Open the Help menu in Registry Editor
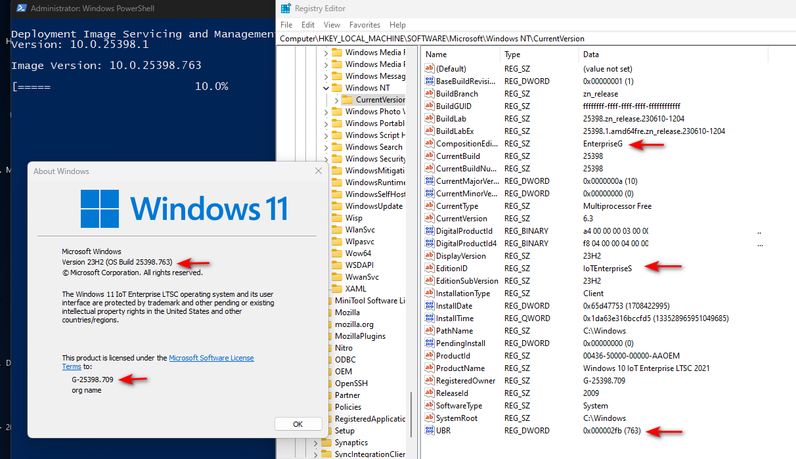This screenshot has height=459, width=796. tap(397, 25)
